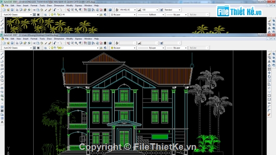Open Format menu in QUAN CAFE.dwg window

point(34,6)
